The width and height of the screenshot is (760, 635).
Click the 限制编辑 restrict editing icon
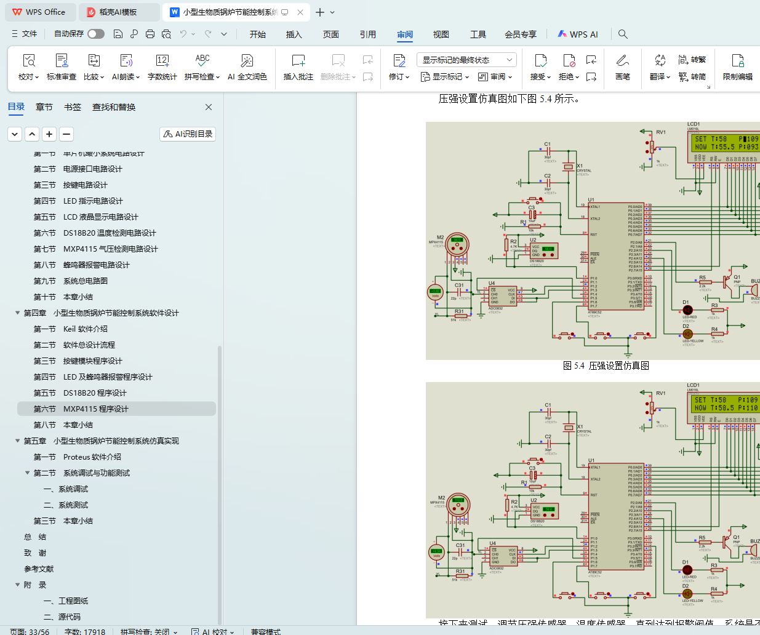[x=737, y=61]
